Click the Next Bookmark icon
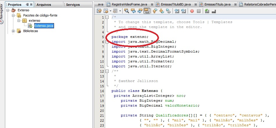The height and width of the screenshot is (128, 276). (x=162, y=11)
